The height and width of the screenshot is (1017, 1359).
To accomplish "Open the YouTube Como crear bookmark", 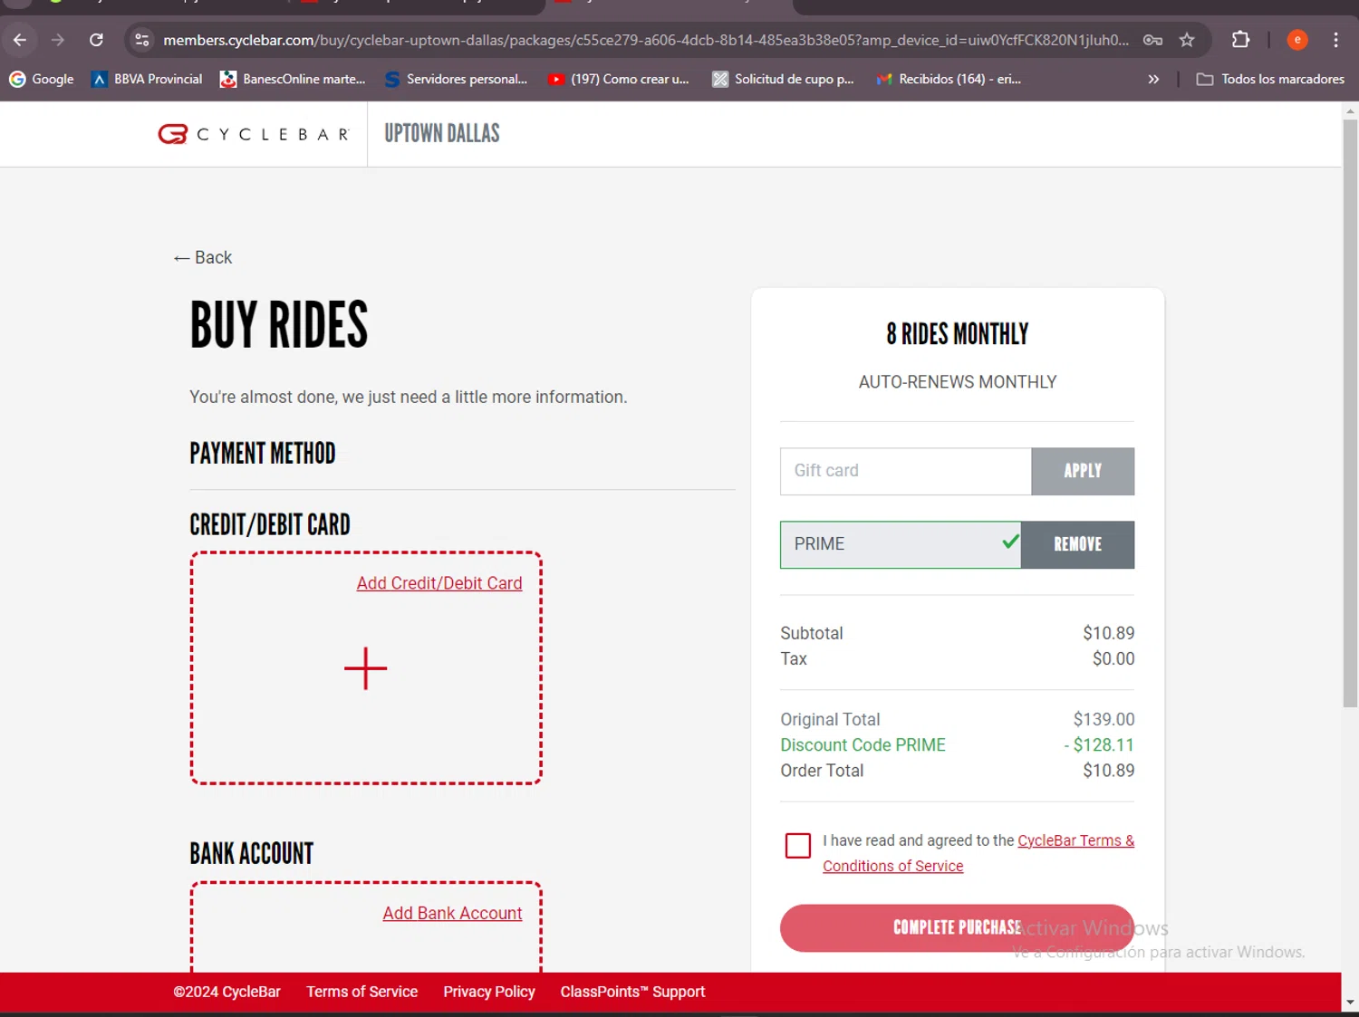I will 619,79.
